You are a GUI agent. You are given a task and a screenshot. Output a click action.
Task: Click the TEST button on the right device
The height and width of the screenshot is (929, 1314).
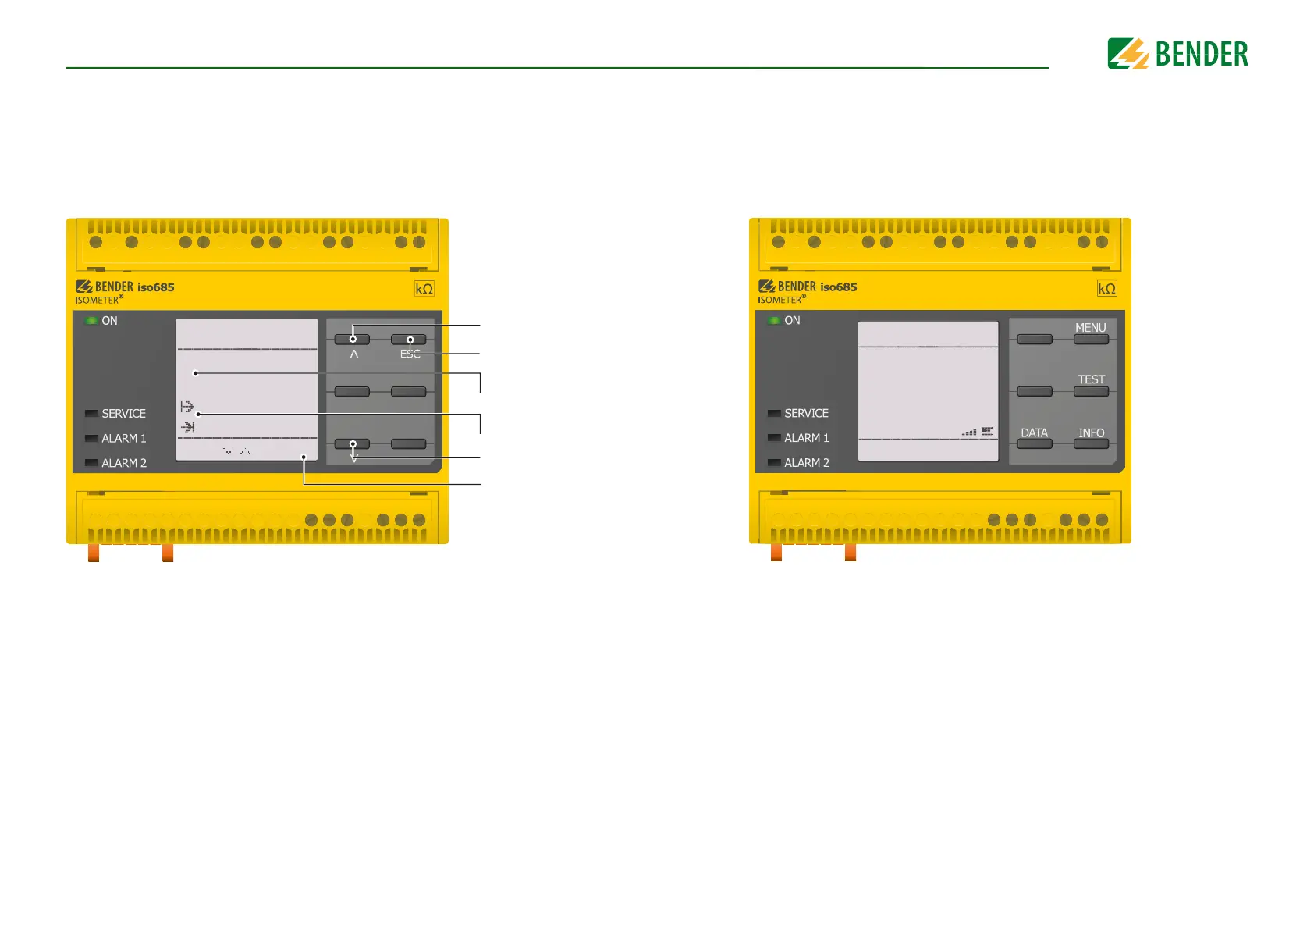point(1091,392)
